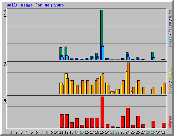Click the orange Visits bar for day 16
This screenshot has height=136, width=174.
tap(88, 87)
